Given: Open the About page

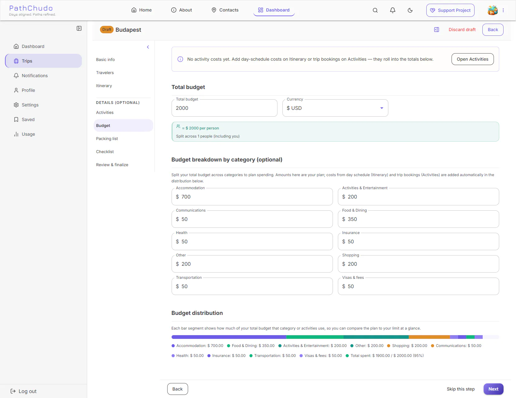Looking at the screenshot, I should point(182,10).
